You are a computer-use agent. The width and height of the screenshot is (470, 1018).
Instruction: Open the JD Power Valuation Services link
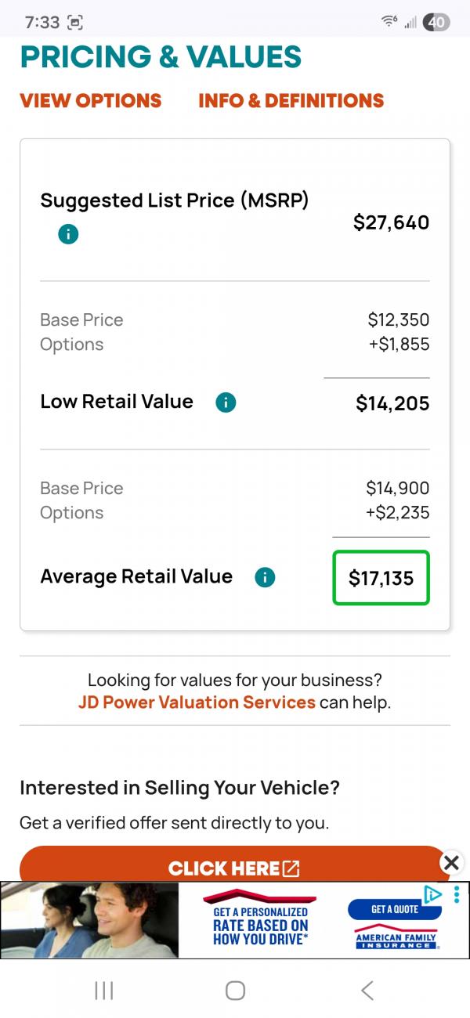197,702
